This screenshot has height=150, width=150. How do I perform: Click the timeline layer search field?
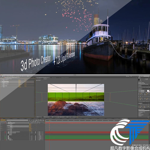pyautogui.click(x=17, y=120)
